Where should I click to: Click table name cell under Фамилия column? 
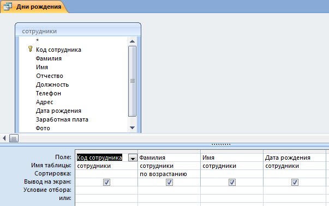tap(169, 166)
